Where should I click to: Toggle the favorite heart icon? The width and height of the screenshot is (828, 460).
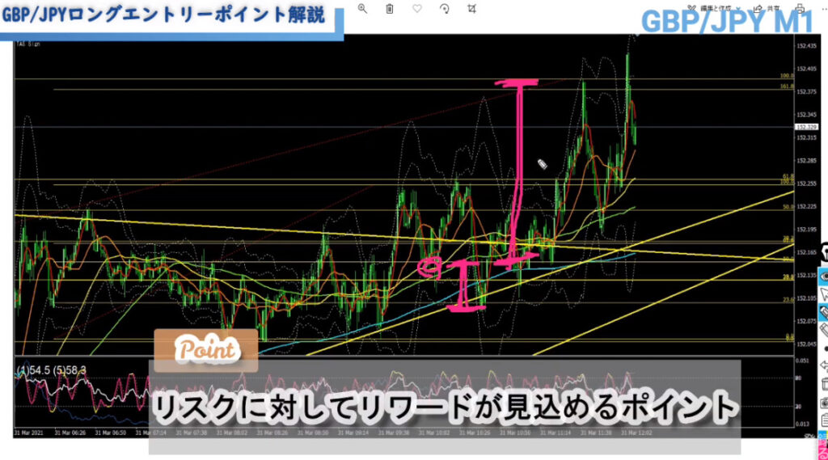417,8
